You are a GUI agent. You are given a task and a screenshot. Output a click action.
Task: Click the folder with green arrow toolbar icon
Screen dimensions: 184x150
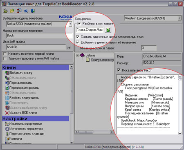click(12, 11)
